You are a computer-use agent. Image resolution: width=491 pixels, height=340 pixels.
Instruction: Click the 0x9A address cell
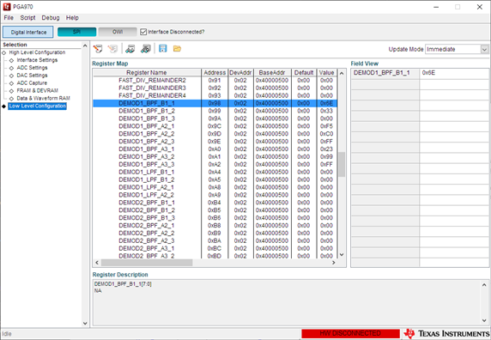(x=215, y=118)
